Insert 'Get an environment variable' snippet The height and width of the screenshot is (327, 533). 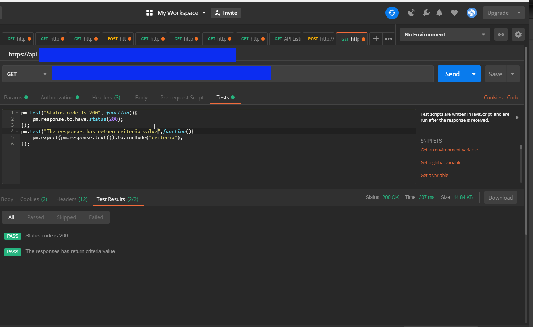(449, 150)
